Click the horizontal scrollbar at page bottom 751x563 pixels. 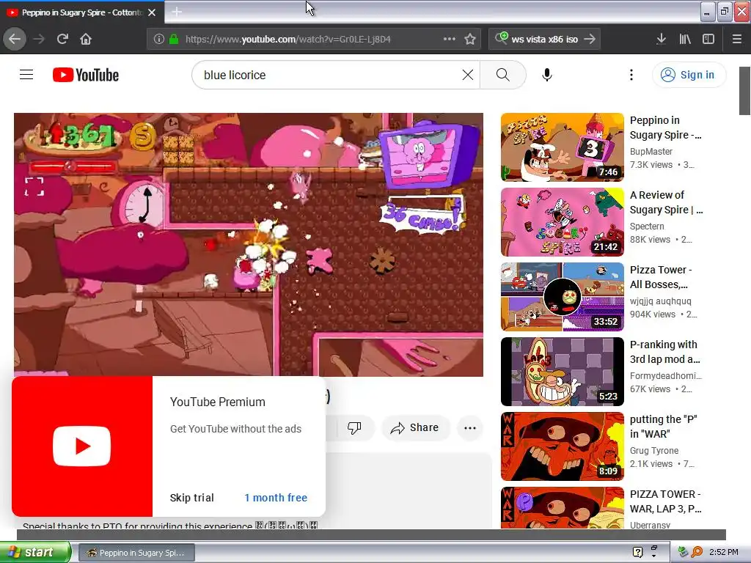pyautogui.click(x=371, y=534)
